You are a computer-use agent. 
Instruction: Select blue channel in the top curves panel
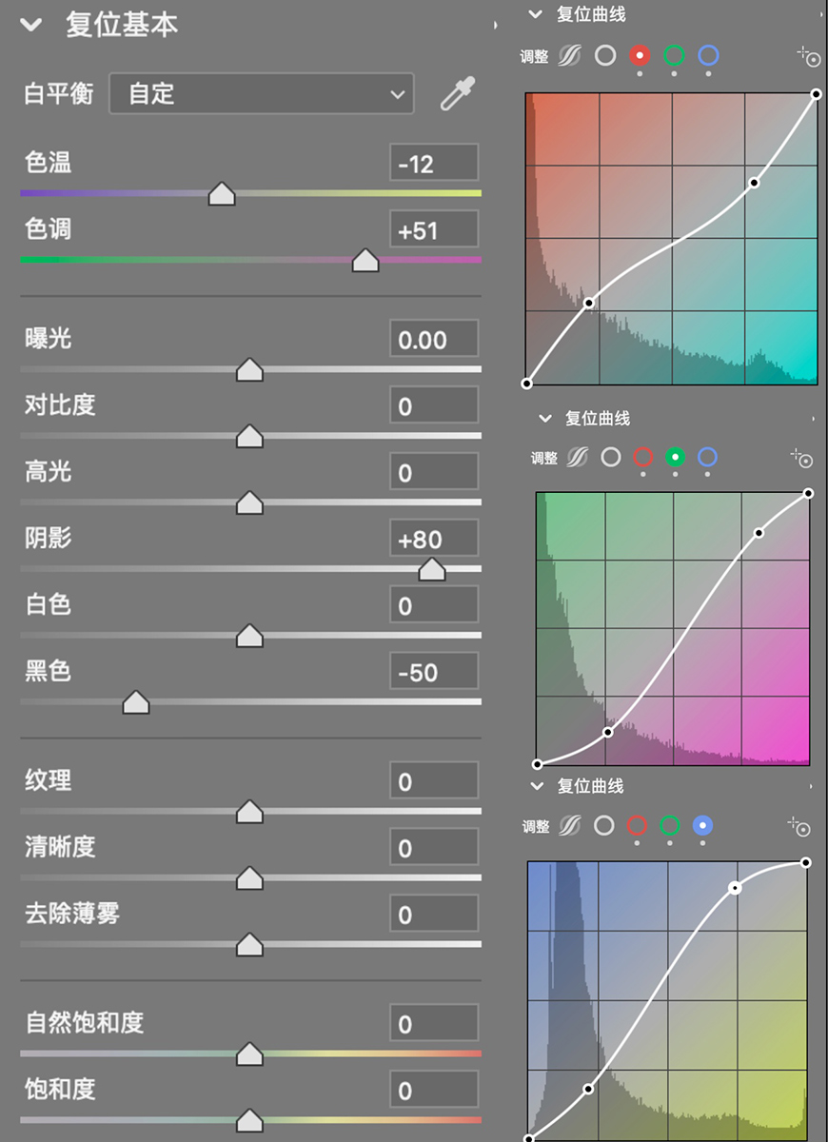[x=708, y=56]
